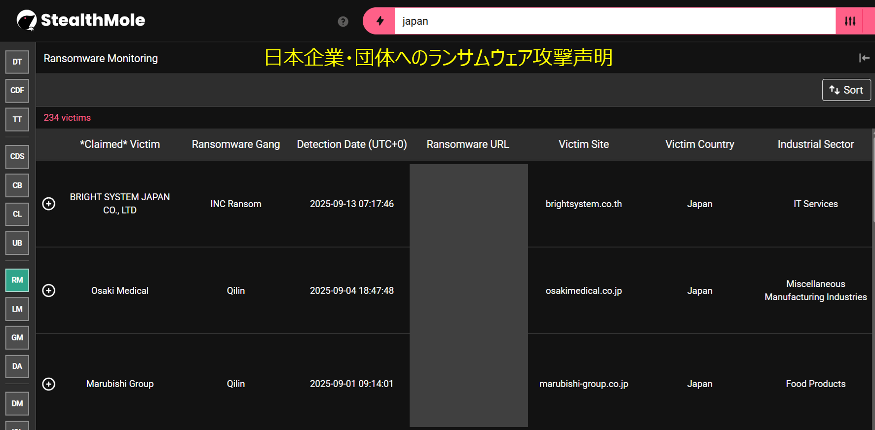Viewport: 875px width, 430px height.
Task: Select the TT sidebar module
Action: (17, 119)
